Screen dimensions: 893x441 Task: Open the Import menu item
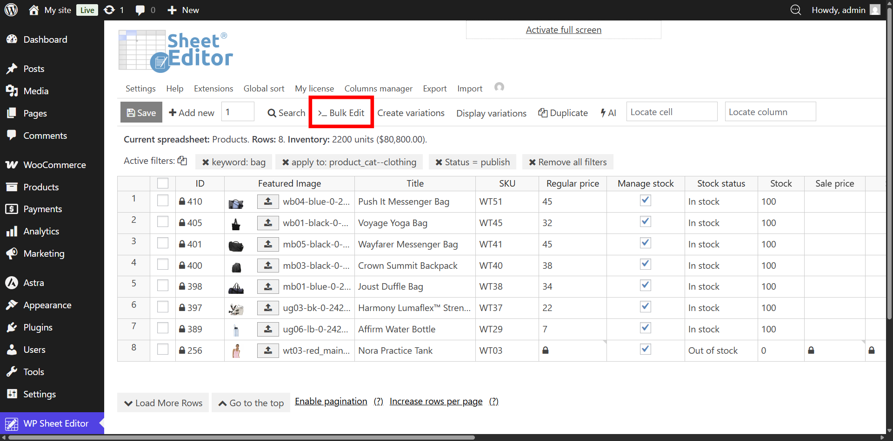(x=470, y=88)
